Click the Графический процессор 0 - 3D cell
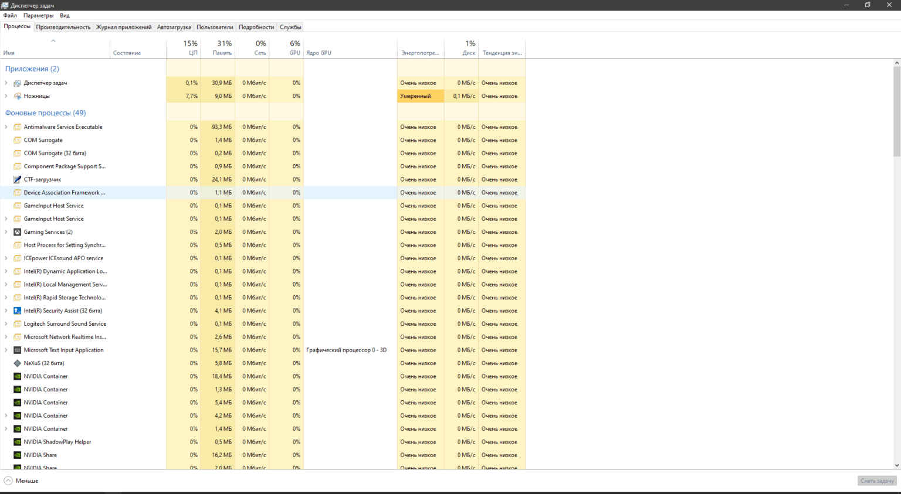The width and height of the screenshot is (901, 494). pyautogui.click(x=350, y=350)
